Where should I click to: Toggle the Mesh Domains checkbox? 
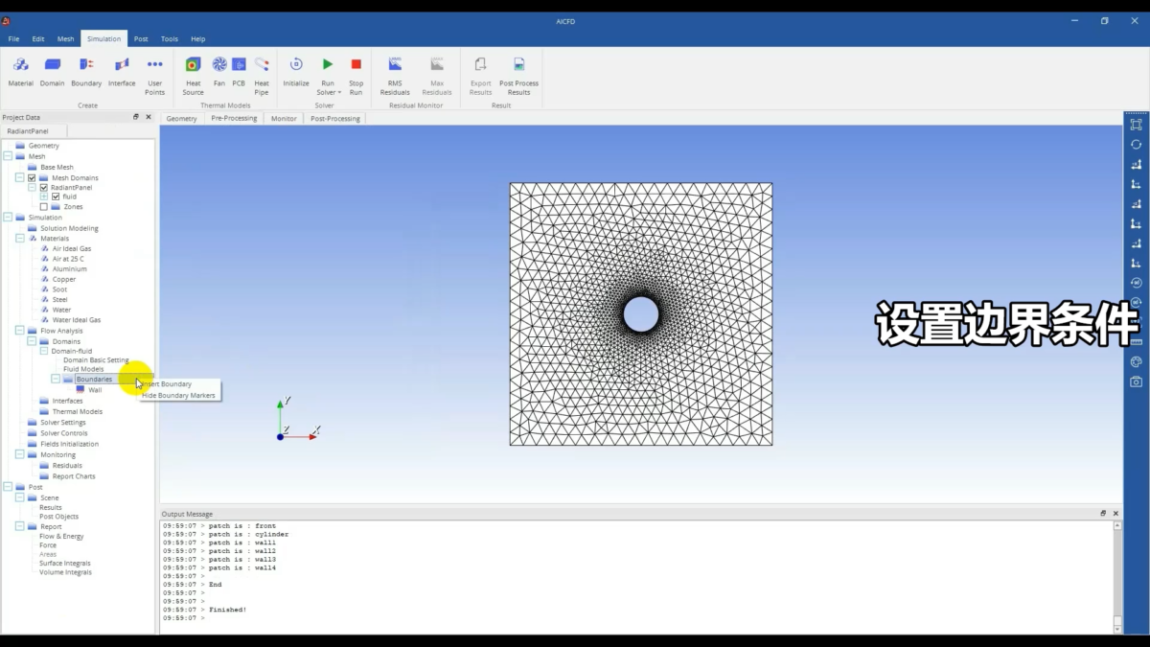pyautogui.click(x=32, y=177)
